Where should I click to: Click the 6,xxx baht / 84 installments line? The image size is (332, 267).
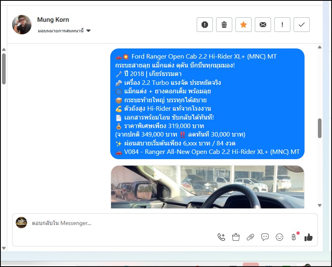coord(176,143)
